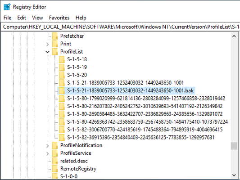Click the related.desc folder icon
The image size is (240, 180).
pyautogui.click(x=55, y=161)
